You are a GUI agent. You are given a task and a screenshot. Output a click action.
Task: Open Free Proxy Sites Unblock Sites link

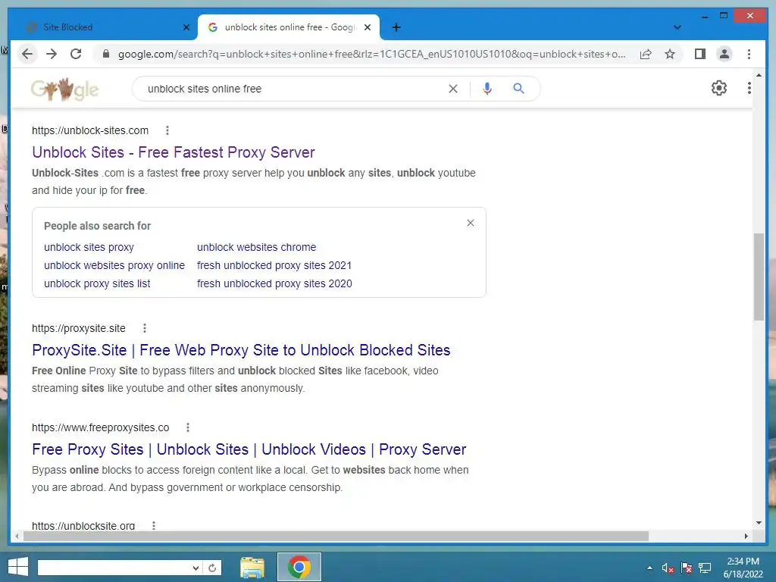tap(249, 449)
